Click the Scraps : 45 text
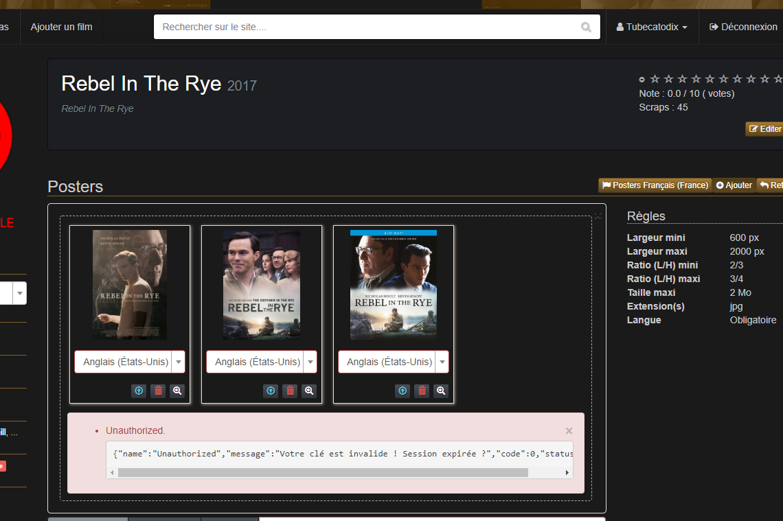The width and height of the screenshot is (783, 521). click(663, 107)
